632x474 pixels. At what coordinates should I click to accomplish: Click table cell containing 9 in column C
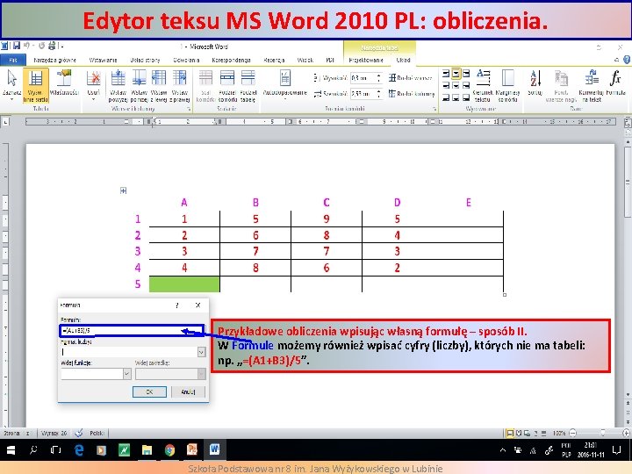tap(327, 219)
